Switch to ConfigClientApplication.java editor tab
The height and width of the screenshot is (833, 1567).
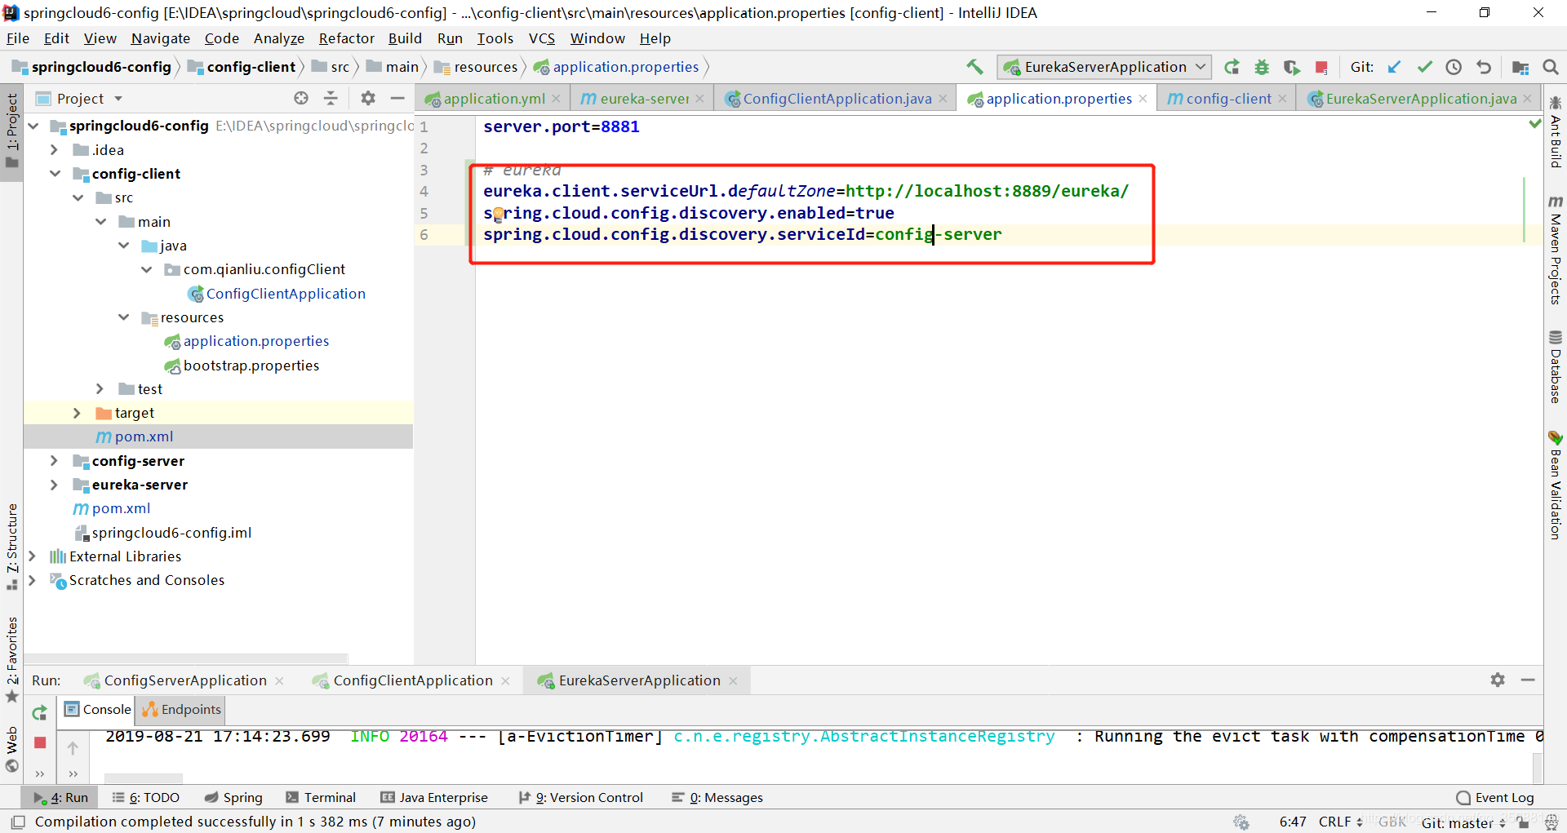tap(836, 99)
